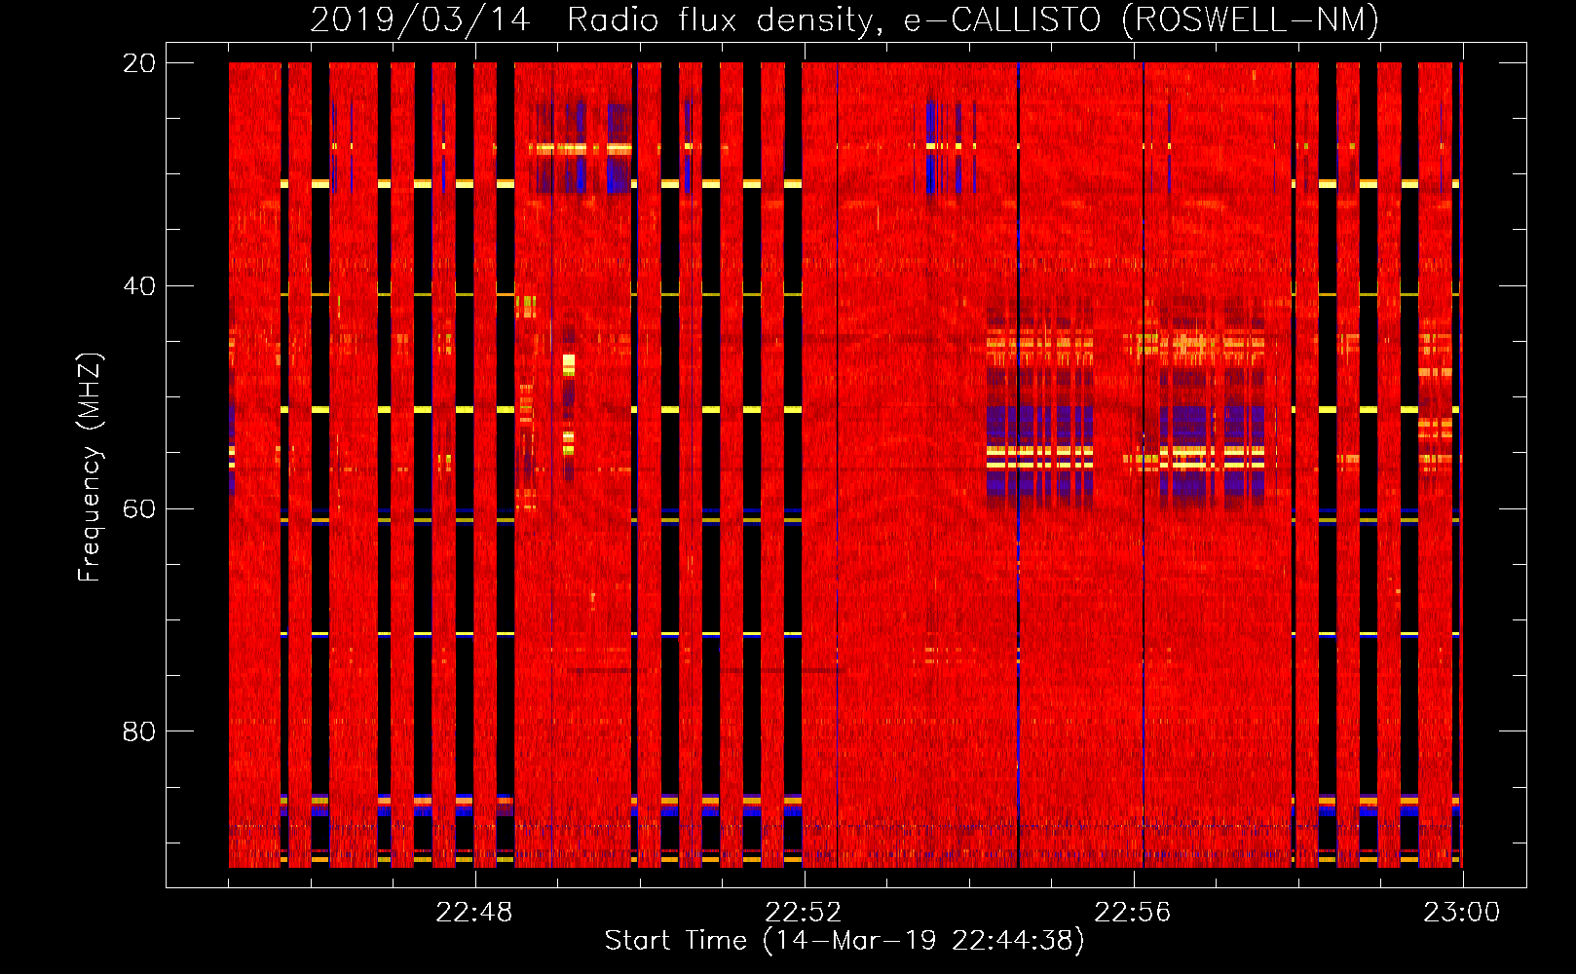This screenshot has width=1576, height=974.
Task: Click the time tick label '22:48'
Action: (x=474, y=913)
